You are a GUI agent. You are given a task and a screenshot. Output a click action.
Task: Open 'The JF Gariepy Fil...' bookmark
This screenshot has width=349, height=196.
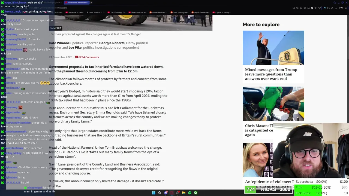(117, 12)
